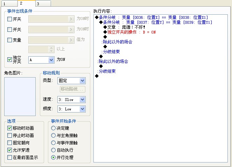Click the first switch selector arrow button
232x167 pixels.
(x=71, y=19)
